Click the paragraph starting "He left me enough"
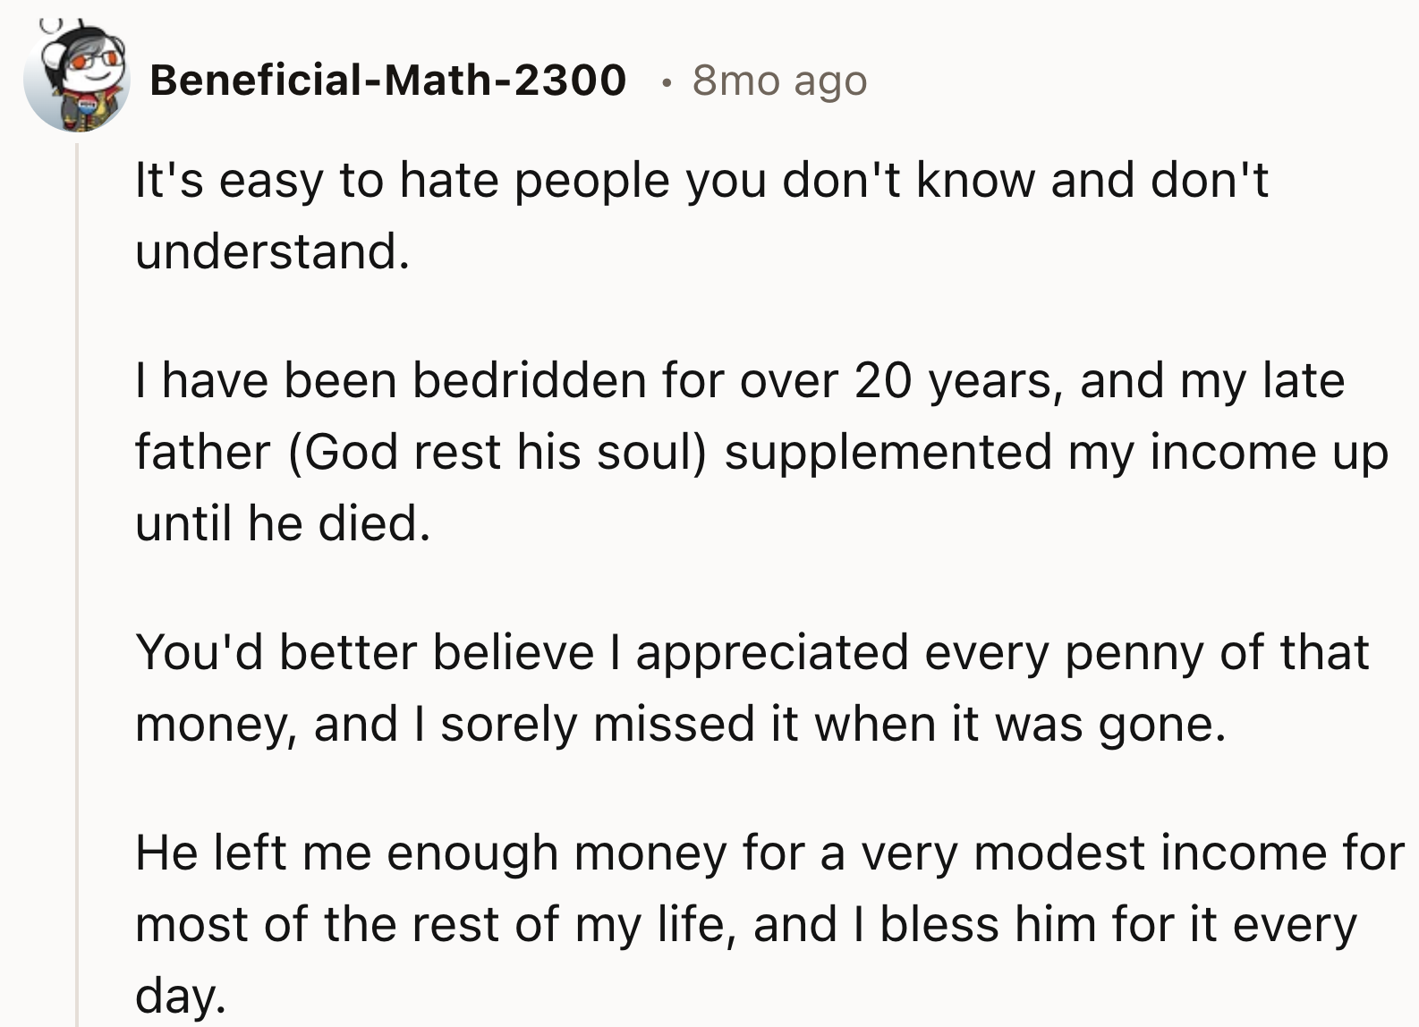Image resolution: width=1419 pixels, height=1027 pixels. 769,922
